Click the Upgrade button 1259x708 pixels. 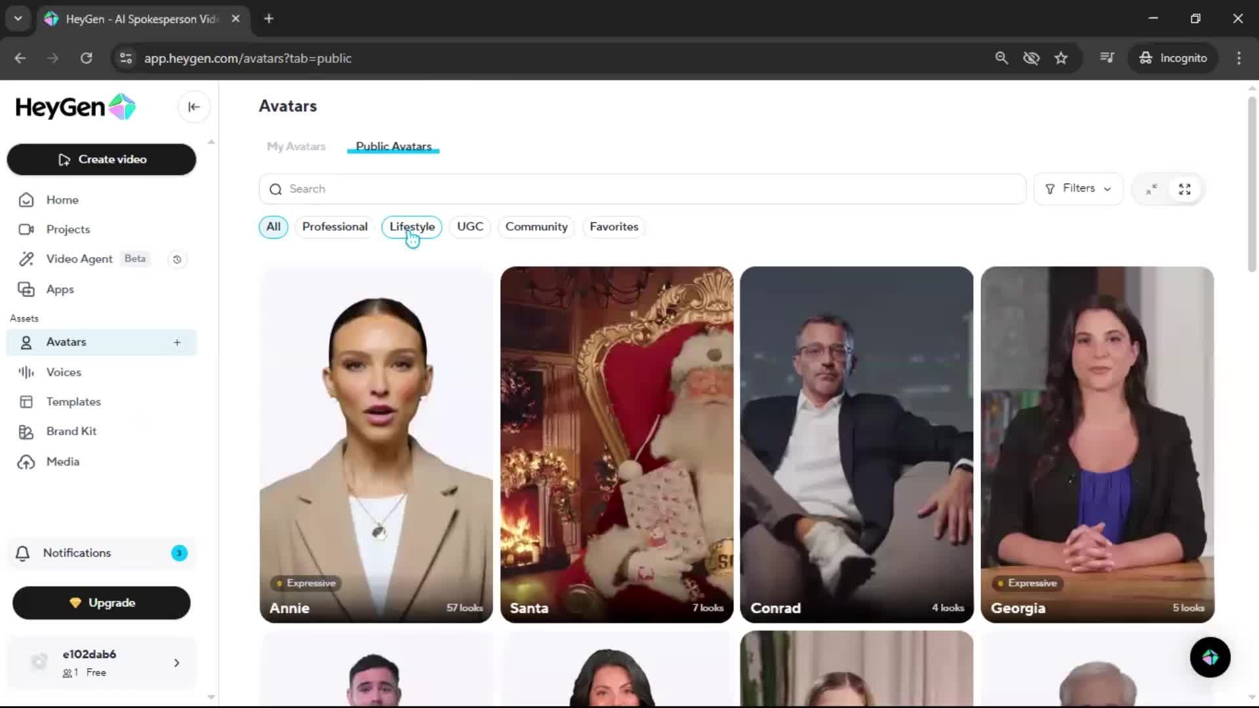pos(102,602)
